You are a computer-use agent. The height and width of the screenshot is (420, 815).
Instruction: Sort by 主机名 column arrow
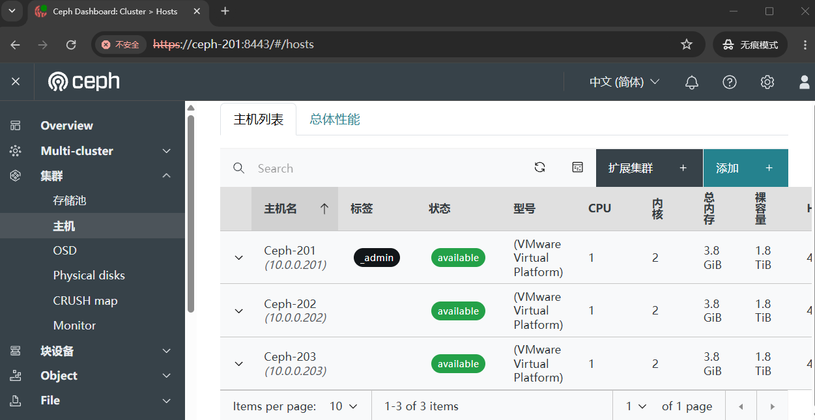tap(324, 208)
